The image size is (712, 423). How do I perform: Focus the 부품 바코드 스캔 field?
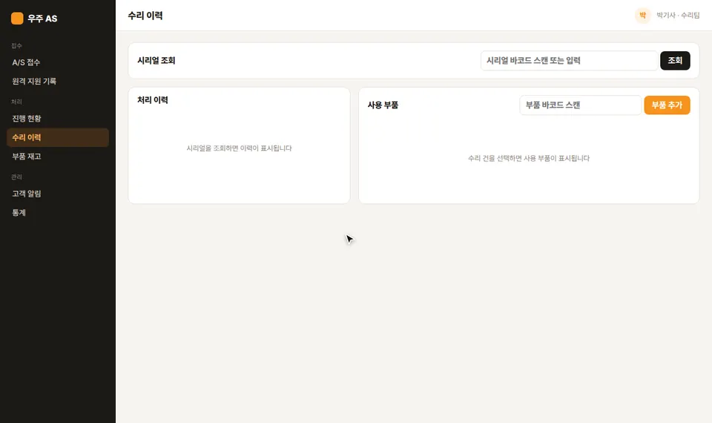point(580,105)
